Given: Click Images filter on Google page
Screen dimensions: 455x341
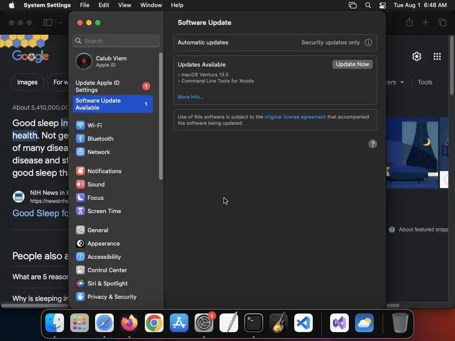Looking at the screenshot, I should pyautogui.click(x=27, y=82).
